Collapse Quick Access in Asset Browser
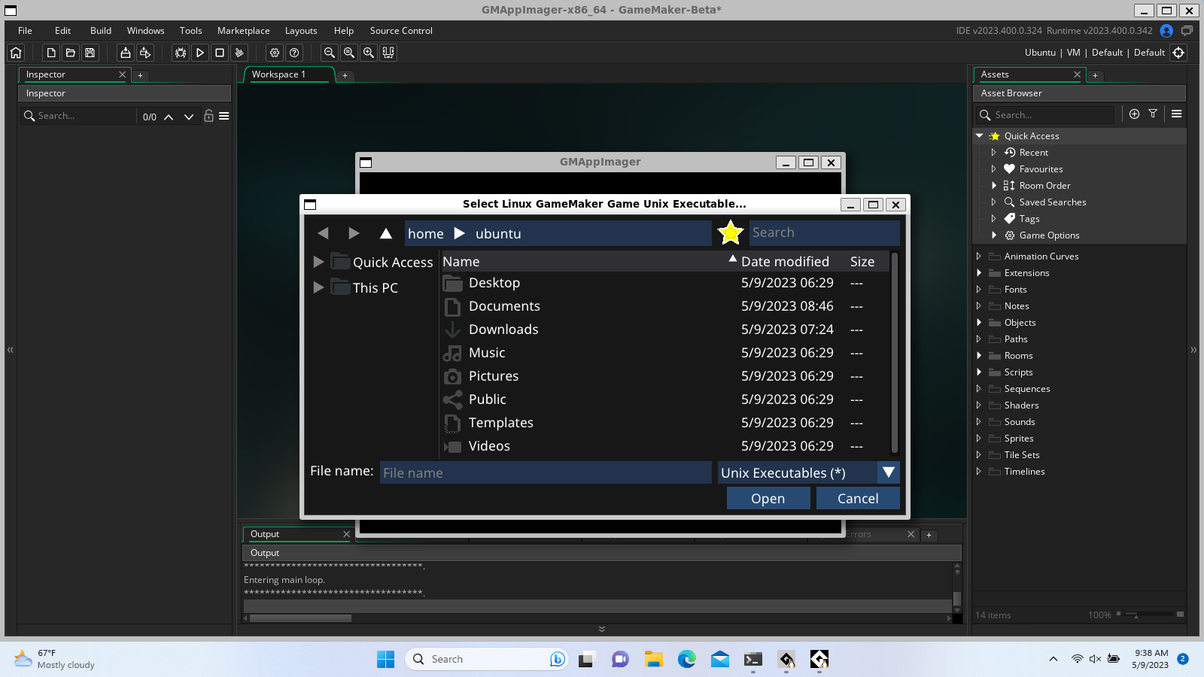The height and width of the screenshot is (677, 1204). click(x=980, y=136)
